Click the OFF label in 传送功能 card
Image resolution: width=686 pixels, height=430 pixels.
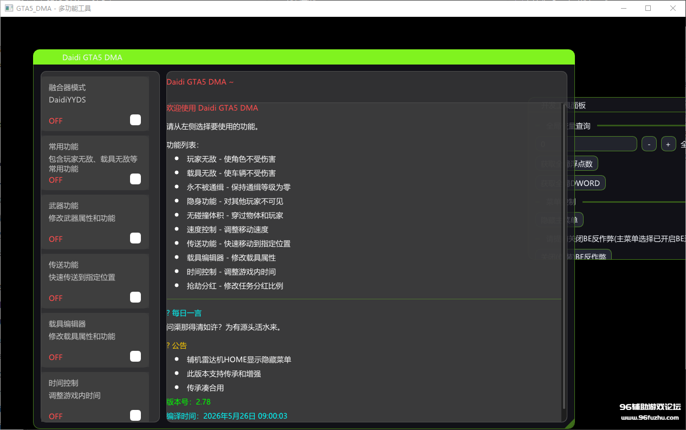coord(56,298)
